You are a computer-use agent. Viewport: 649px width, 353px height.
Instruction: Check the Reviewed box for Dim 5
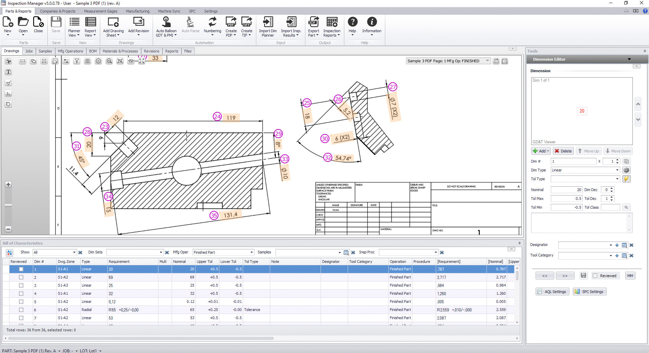(x=21, y=302)
